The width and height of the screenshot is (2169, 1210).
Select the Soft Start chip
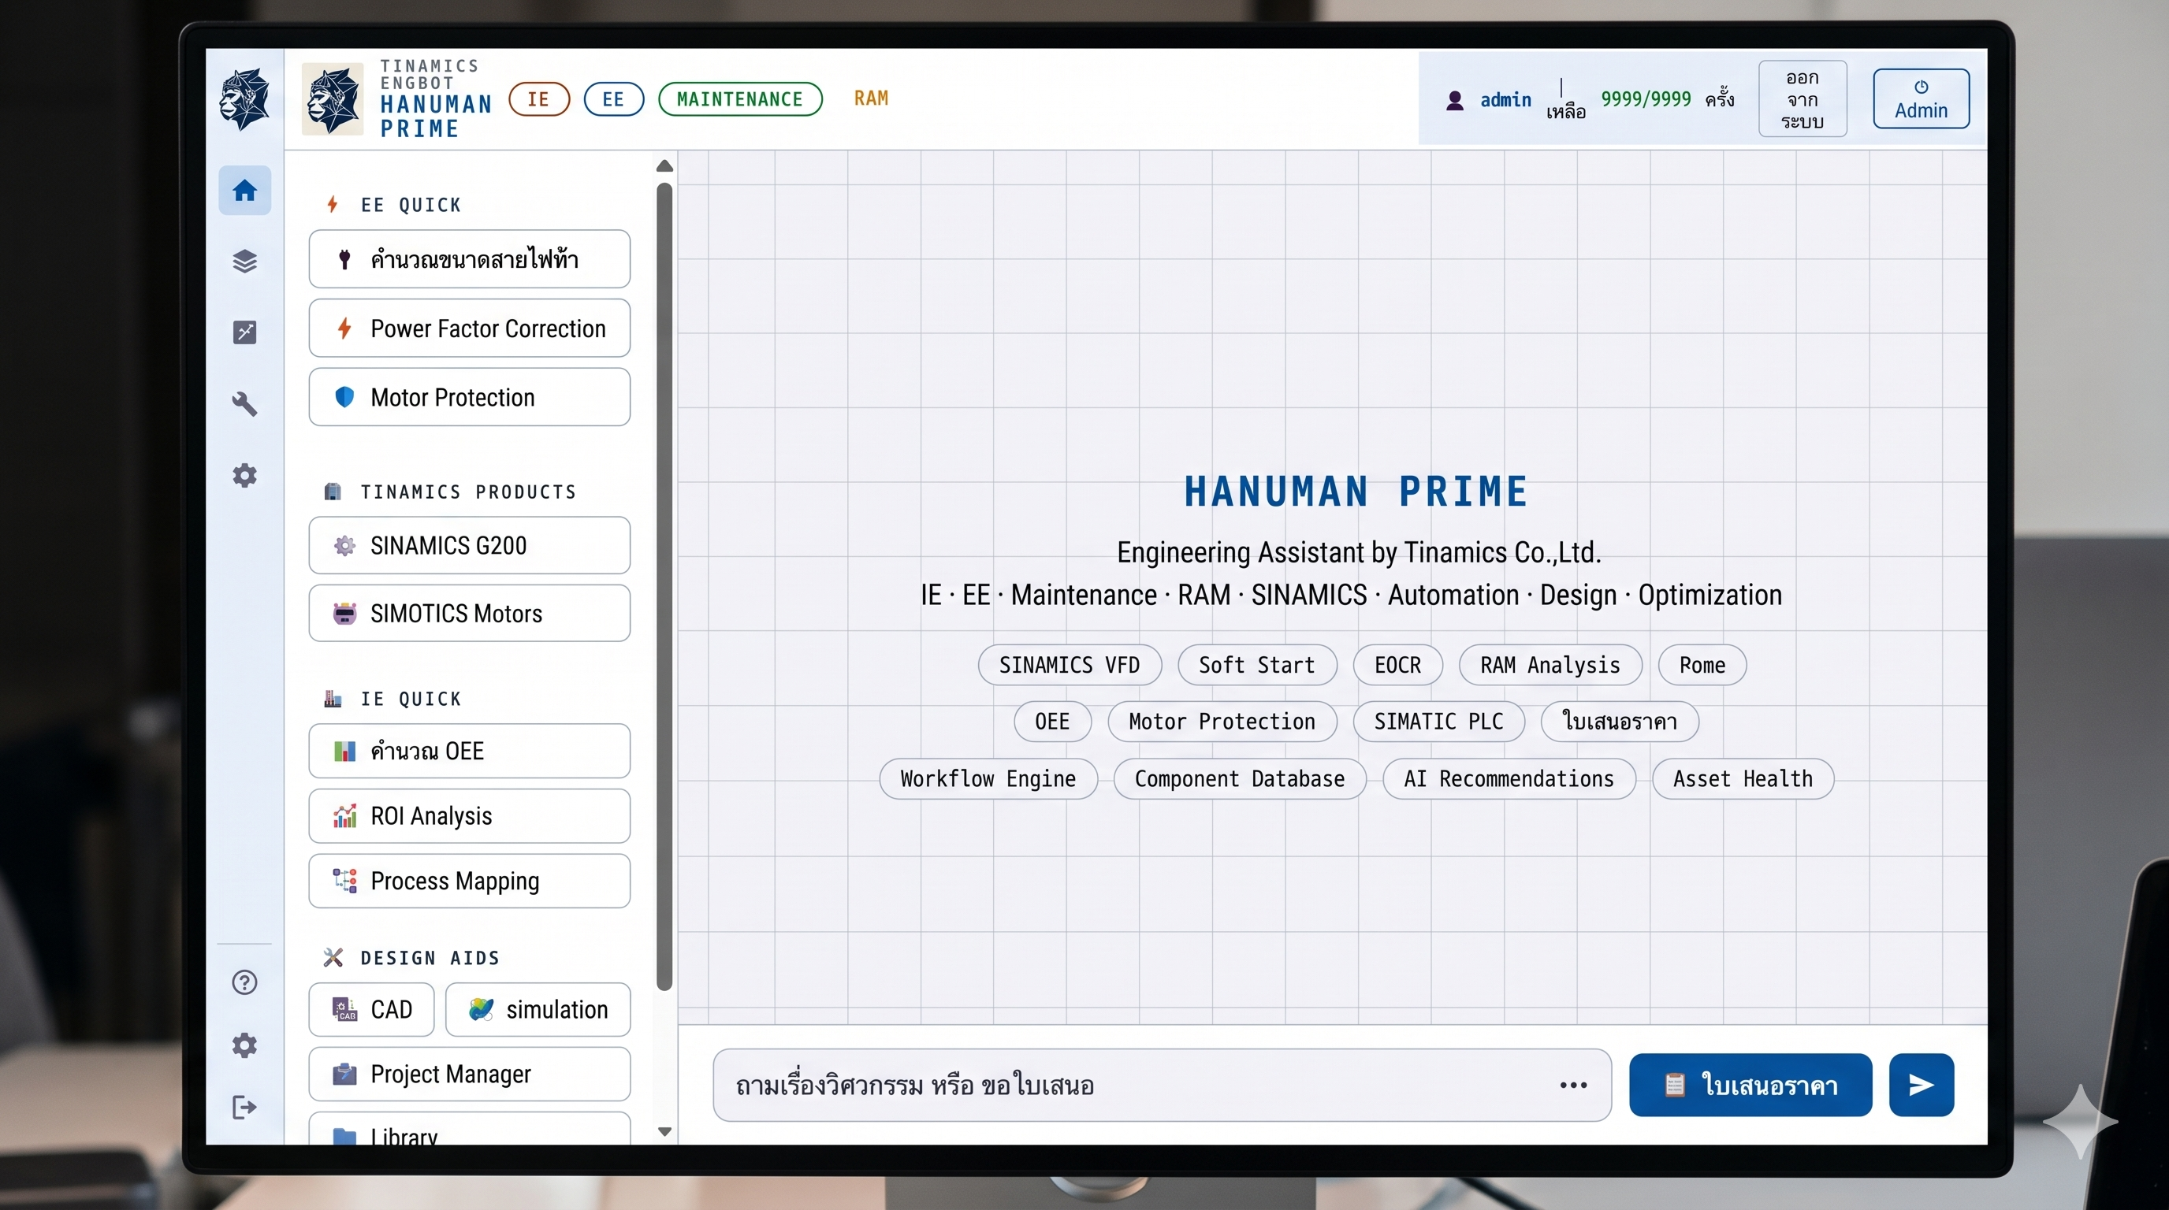(1256, 665)
